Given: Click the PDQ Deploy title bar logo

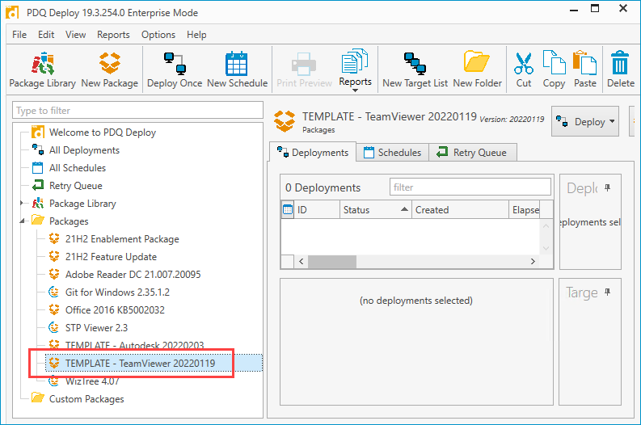Looking at the screenshot, I should point(12,12).
